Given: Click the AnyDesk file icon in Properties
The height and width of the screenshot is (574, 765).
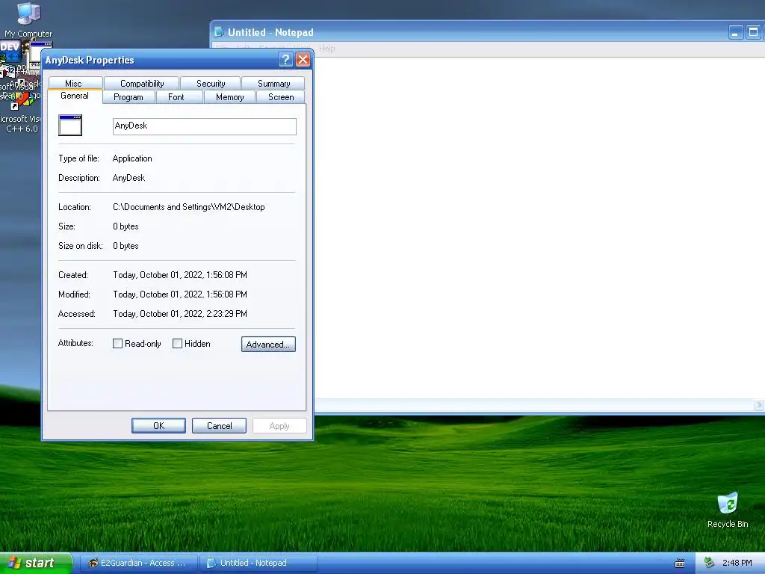Looking at the screenshot, I should (x=70, y=126).
